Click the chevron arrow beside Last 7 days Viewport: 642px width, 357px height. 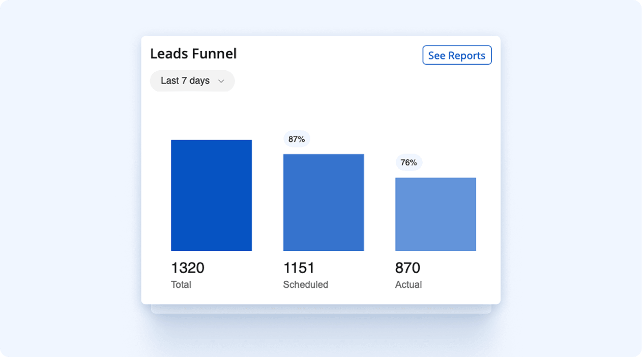point(221,81)
